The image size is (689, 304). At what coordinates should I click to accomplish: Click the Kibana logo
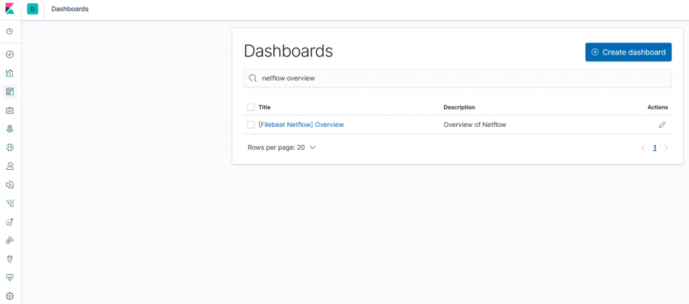(x=9, y=9)
